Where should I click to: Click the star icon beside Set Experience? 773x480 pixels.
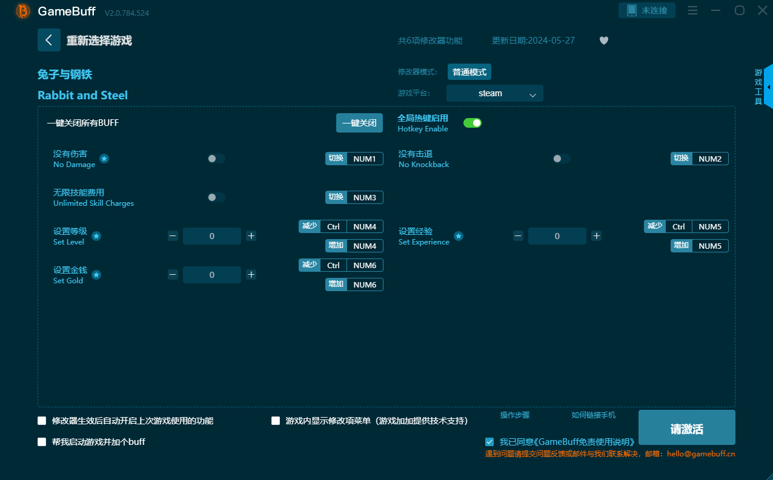pyautogui.click(x=459, y=236)
